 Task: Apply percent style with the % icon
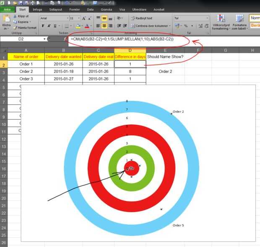point(186,26)
